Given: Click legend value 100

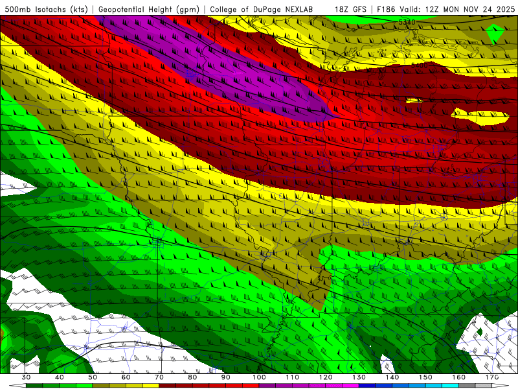Looking at the screenshot, I should point(259,377).
